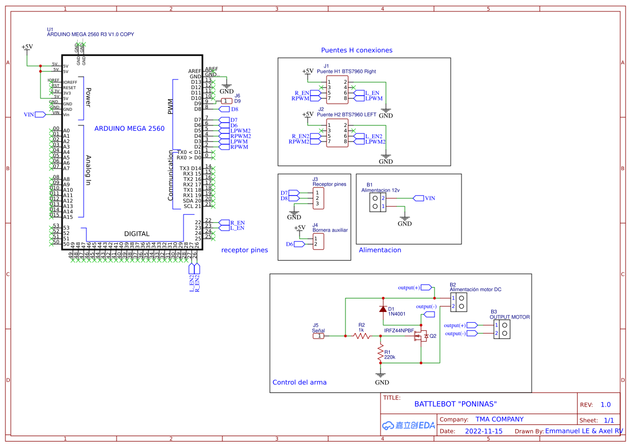Click the EasyEDA logo in title block
This screenshot has width=631, height=447.
pos(408,425)
